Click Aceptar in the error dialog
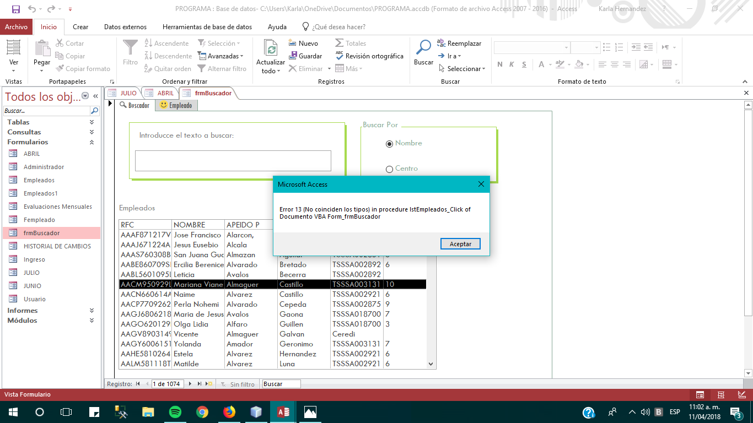Viewport: 753px width, 423px height. click(x=460, y=243)
